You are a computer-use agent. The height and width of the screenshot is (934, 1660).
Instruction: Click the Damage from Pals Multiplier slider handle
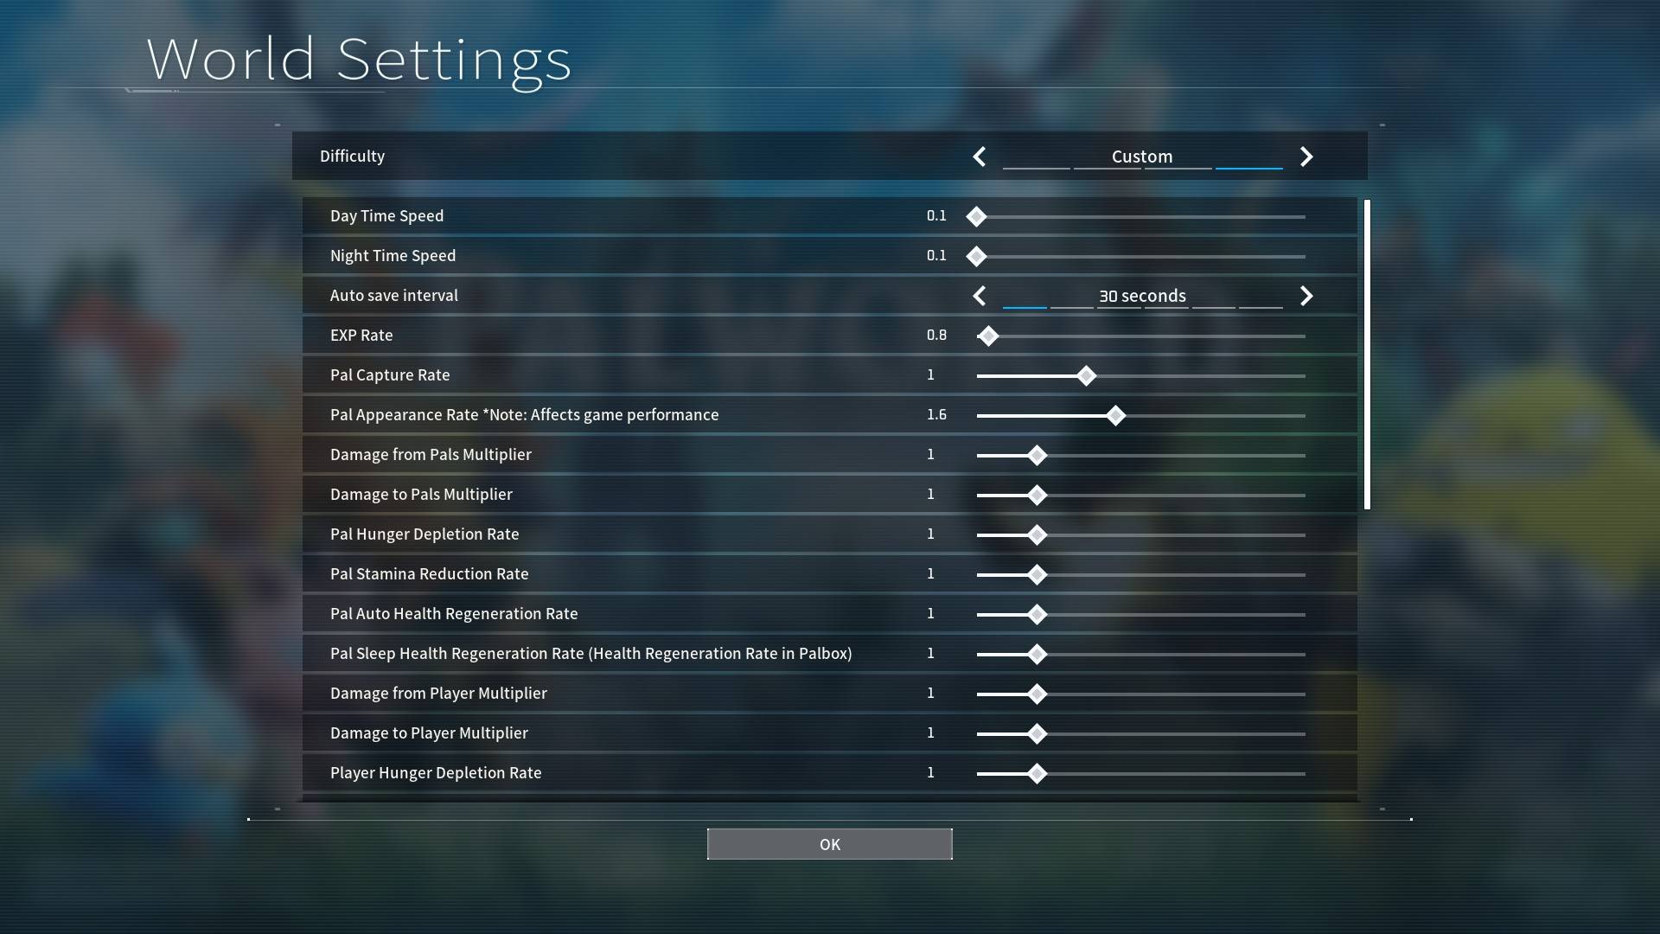click(x=1037, y=456)
